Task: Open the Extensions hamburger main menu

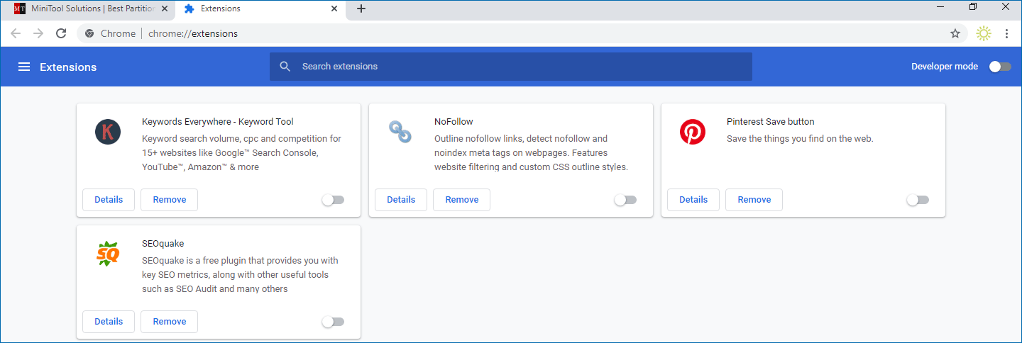Action: 24,67
